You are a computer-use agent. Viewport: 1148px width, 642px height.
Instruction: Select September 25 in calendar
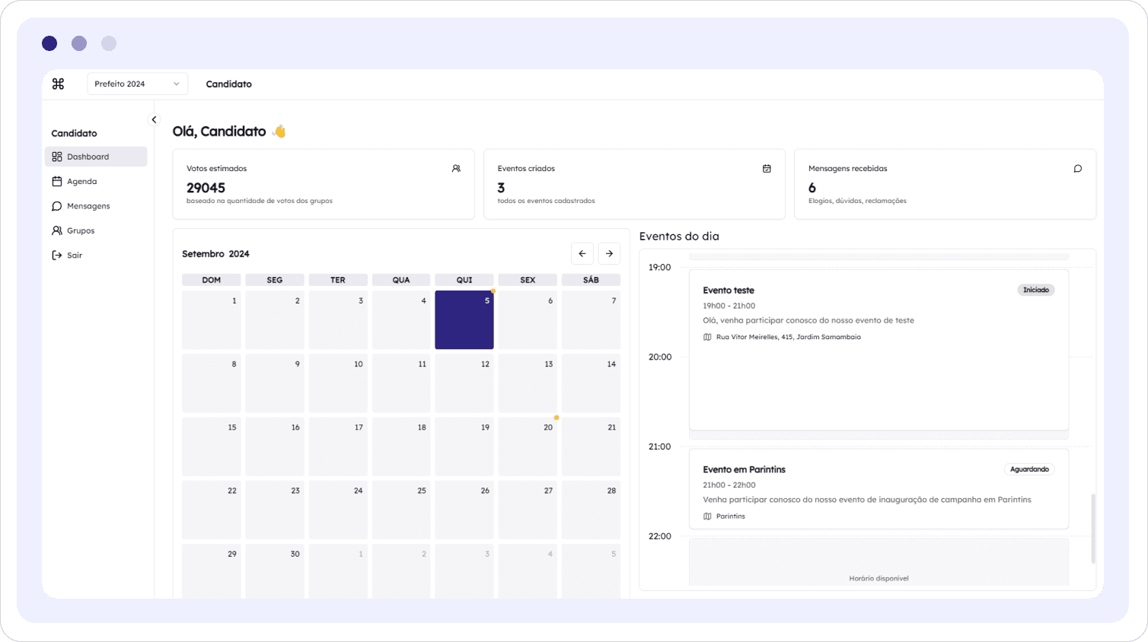[x=401, y=510]
